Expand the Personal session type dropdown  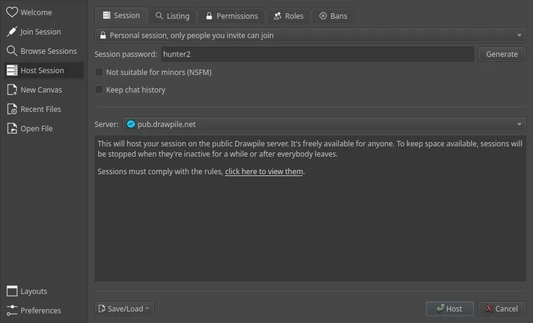[x=310, y=35]
